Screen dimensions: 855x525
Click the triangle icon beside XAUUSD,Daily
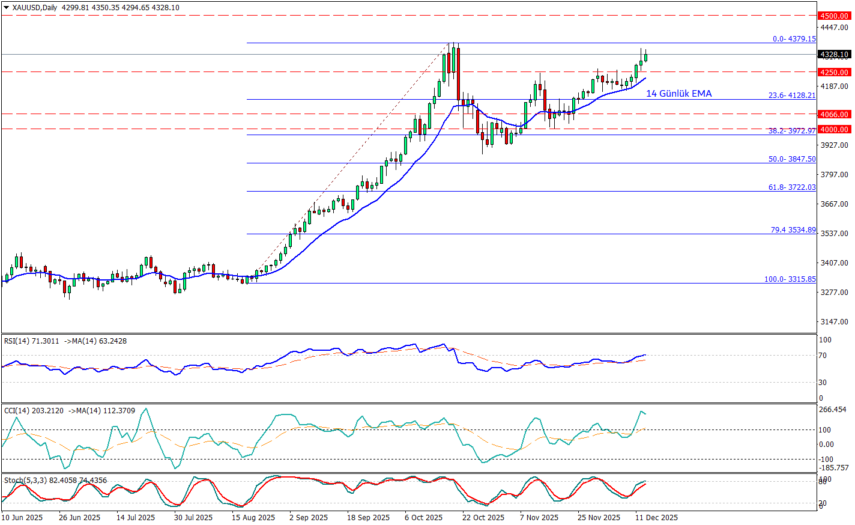pyautogui.click(x=7, y=8)
